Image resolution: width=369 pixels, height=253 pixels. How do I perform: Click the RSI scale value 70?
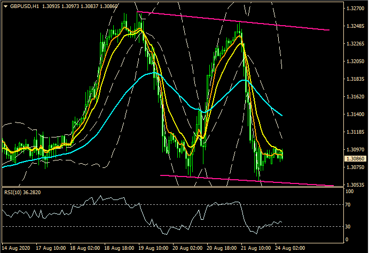348,205
